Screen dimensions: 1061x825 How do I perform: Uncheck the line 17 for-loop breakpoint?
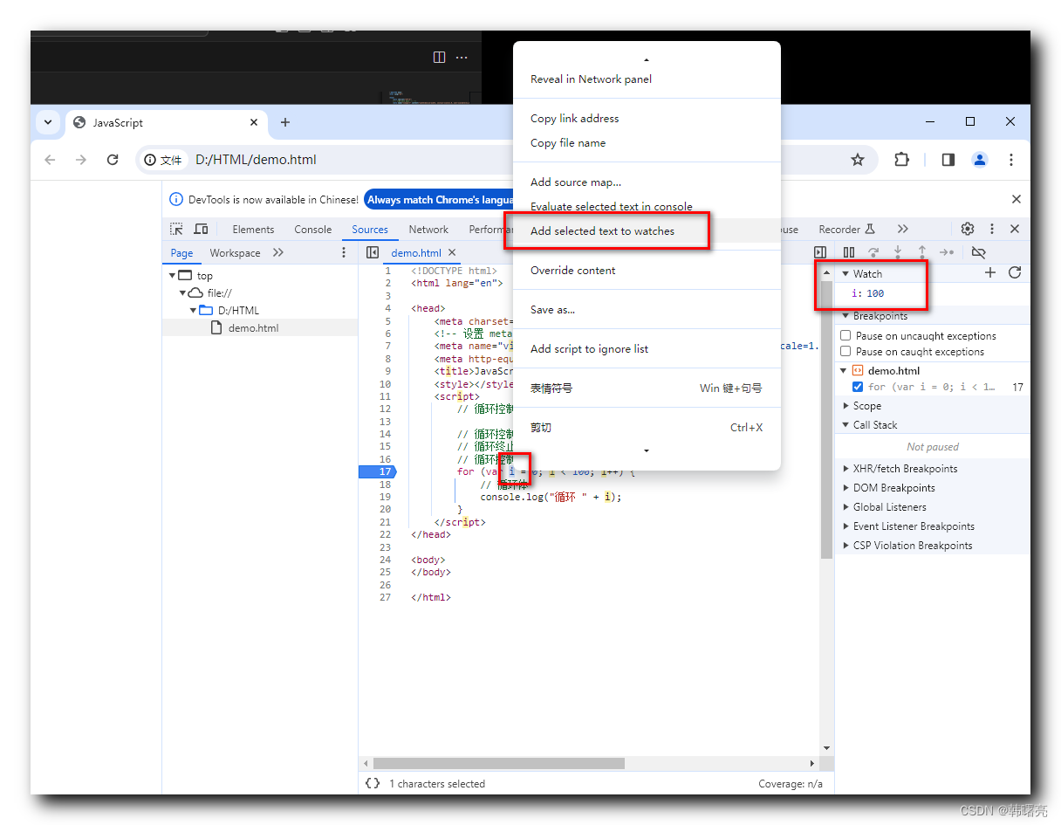[x=858, y=387]
